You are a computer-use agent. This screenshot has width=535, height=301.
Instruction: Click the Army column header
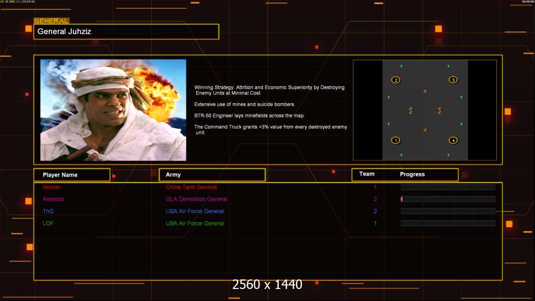pyautogui.click(x=212, y=175)
